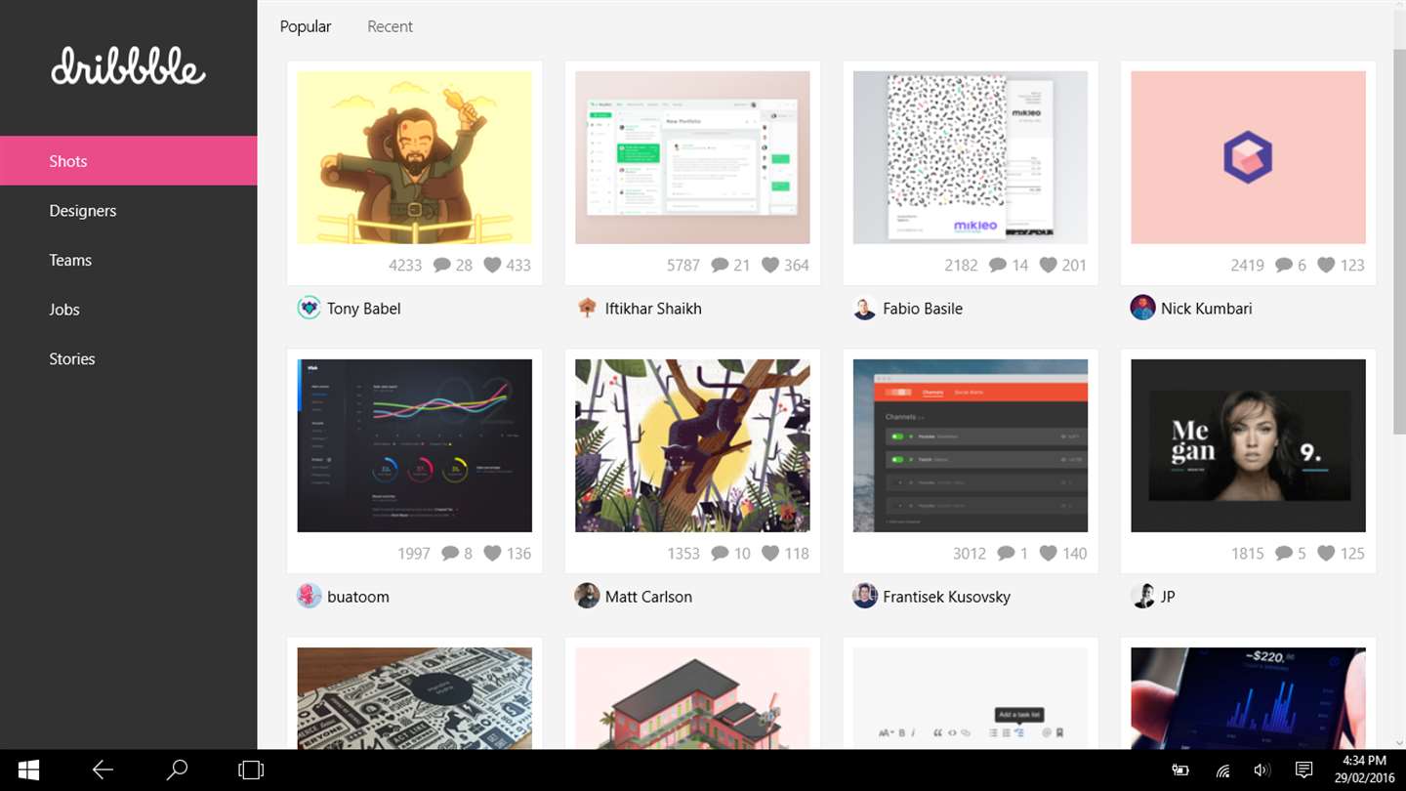This screenshot has width=1406, height=791.
Task: Click Fabio Basile's avatar
Action: click(x=865, y=308)
